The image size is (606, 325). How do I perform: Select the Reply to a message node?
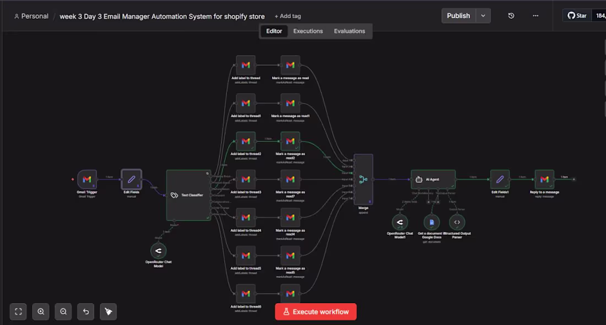pyautogui.click(x=544, y=179)
